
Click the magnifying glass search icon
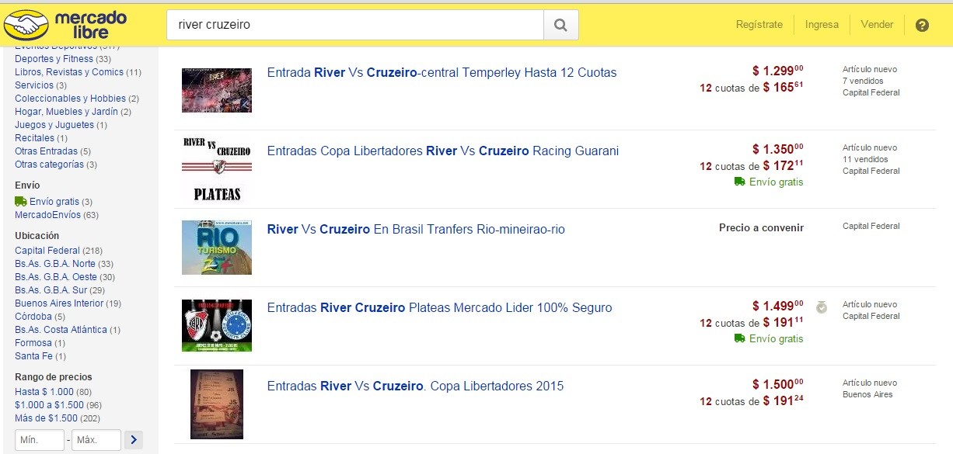coord(560,24)
